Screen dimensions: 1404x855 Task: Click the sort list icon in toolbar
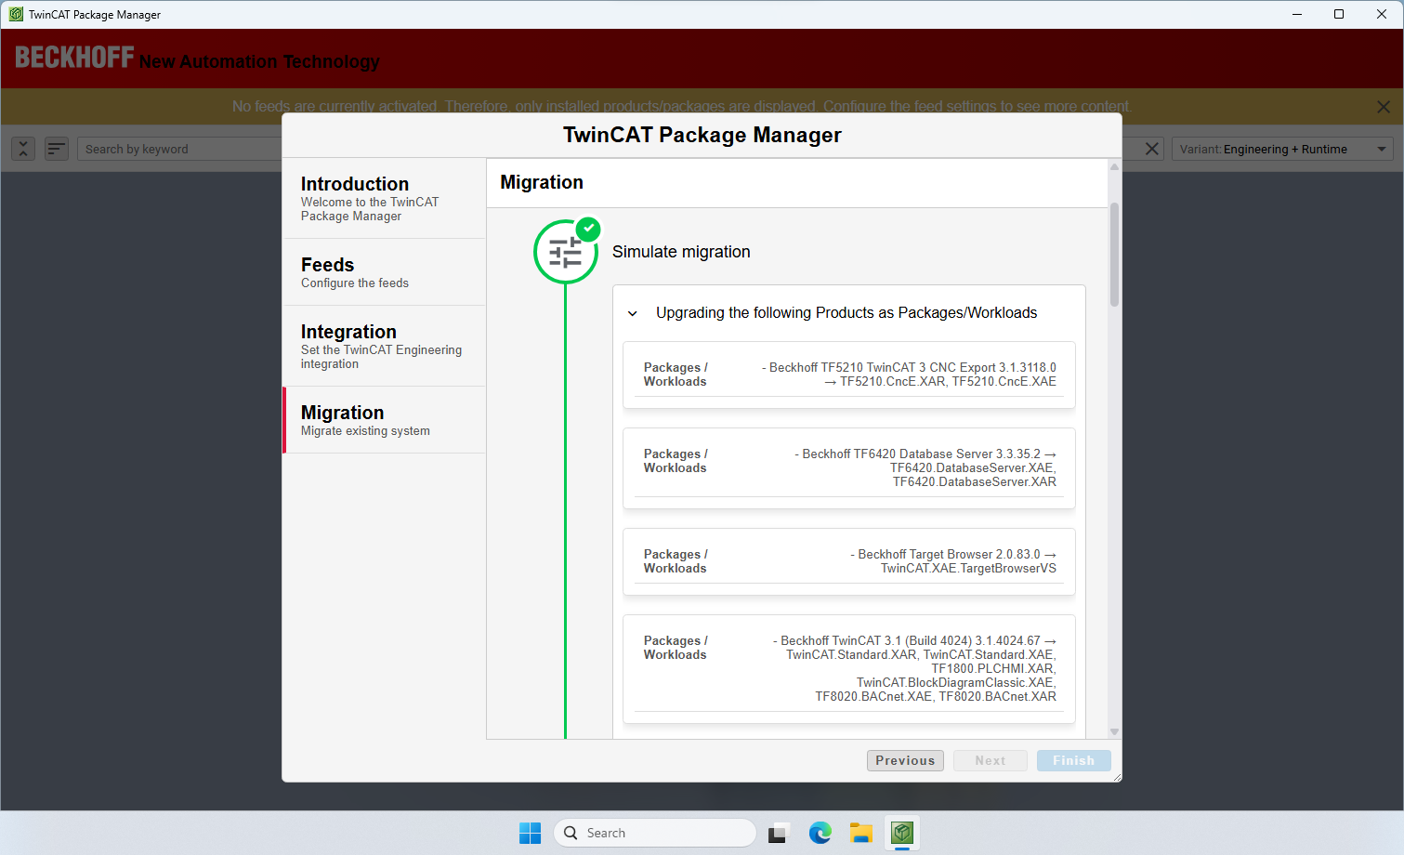pos(57,149)
